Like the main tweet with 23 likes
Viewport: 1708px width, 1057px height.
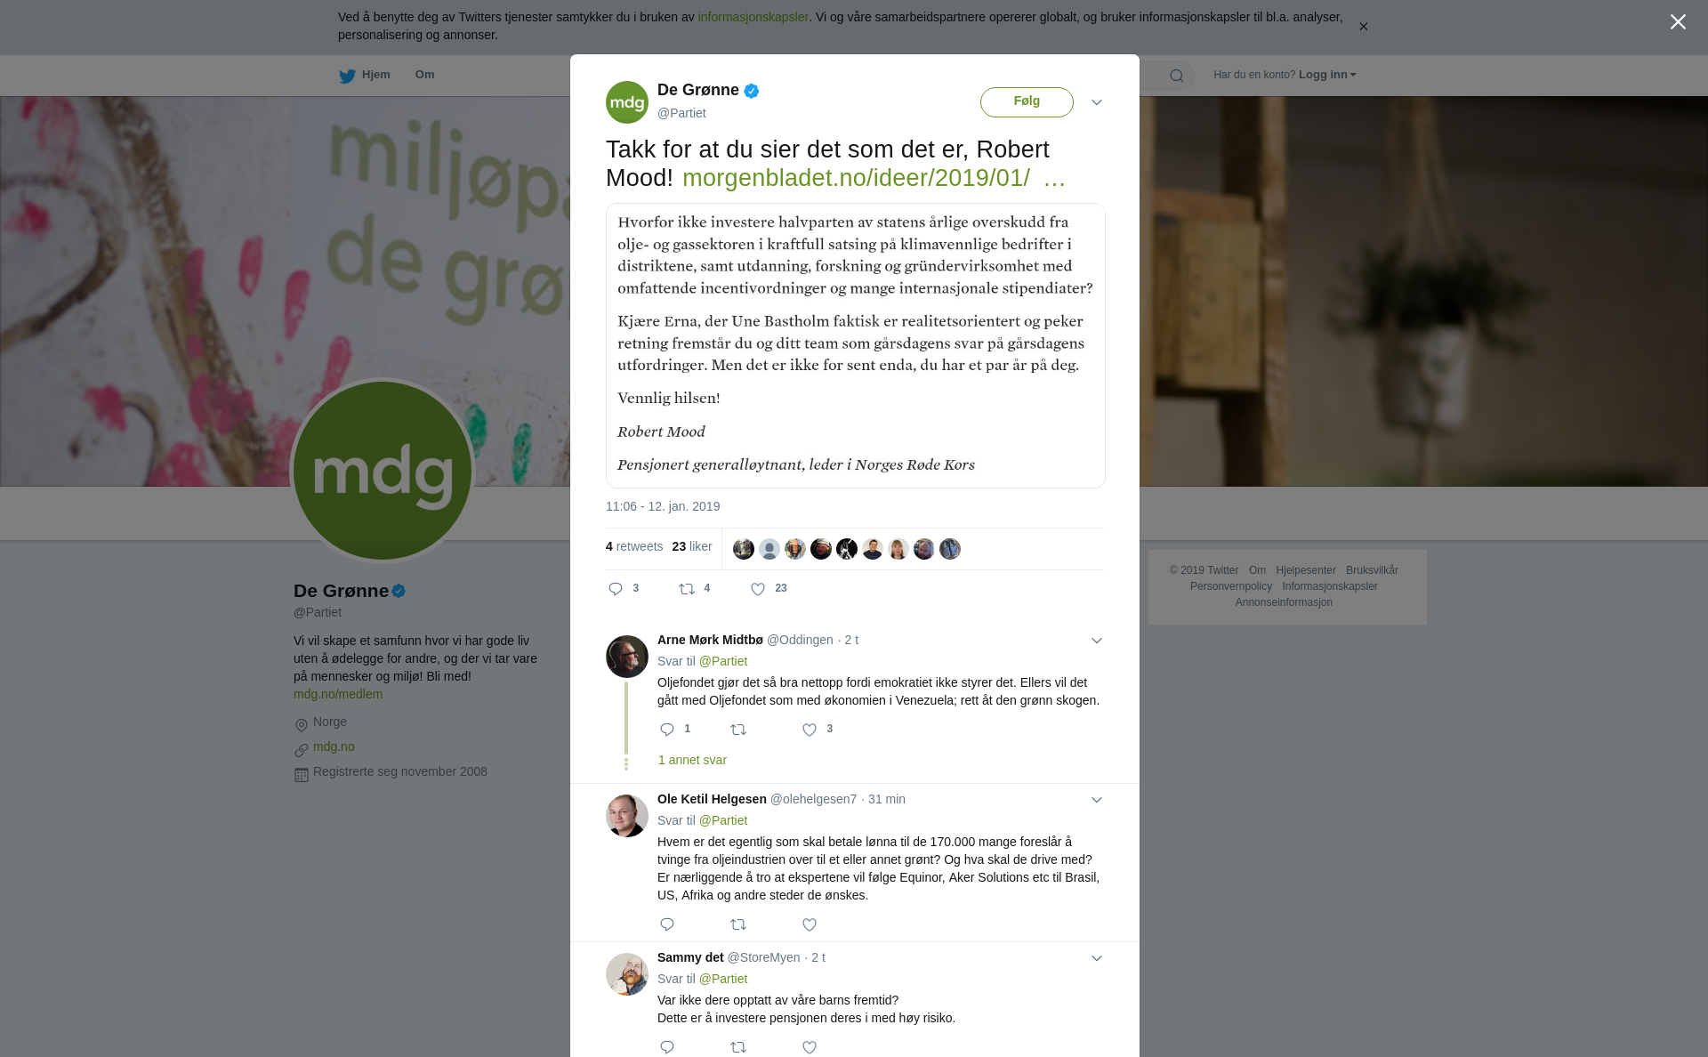click(x=769, y=589)
